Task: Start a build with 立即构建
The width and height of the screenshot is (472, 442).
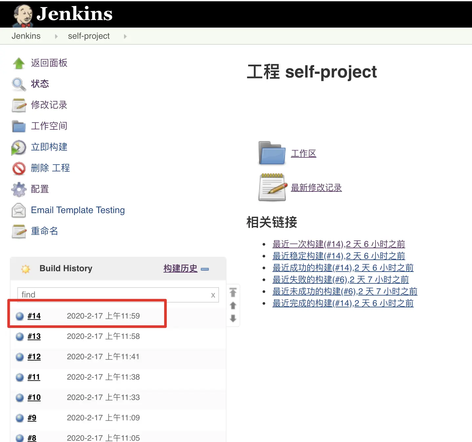Action: [49, 147]
